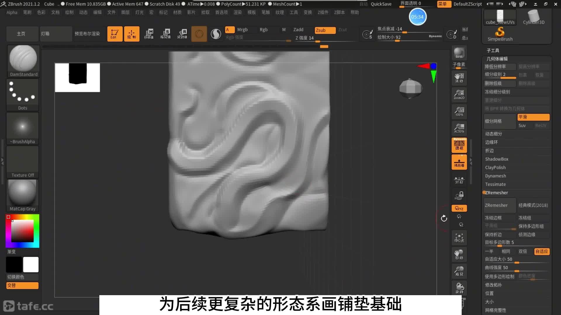The height and width of the screenshot is (315, 561).
Task: Enable the 自适应 adaptive option
Action: (x=542, y=251)
